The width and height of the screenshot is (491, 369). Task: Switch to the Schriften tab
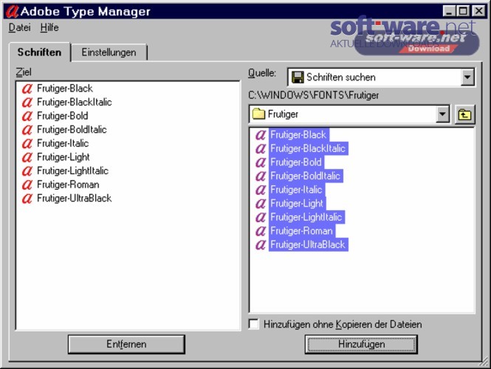pos(39,52)
